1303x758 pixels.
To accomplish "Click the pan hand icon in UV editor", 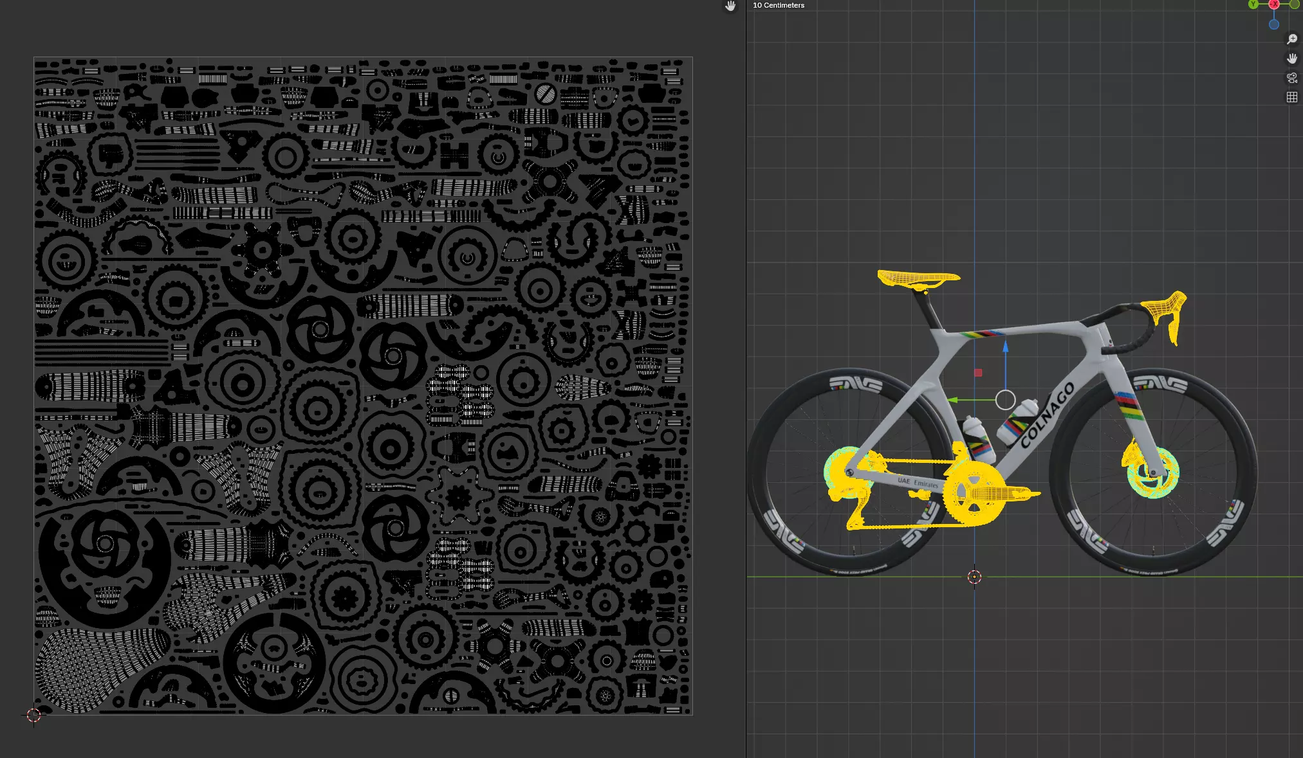I will (730, 6).
